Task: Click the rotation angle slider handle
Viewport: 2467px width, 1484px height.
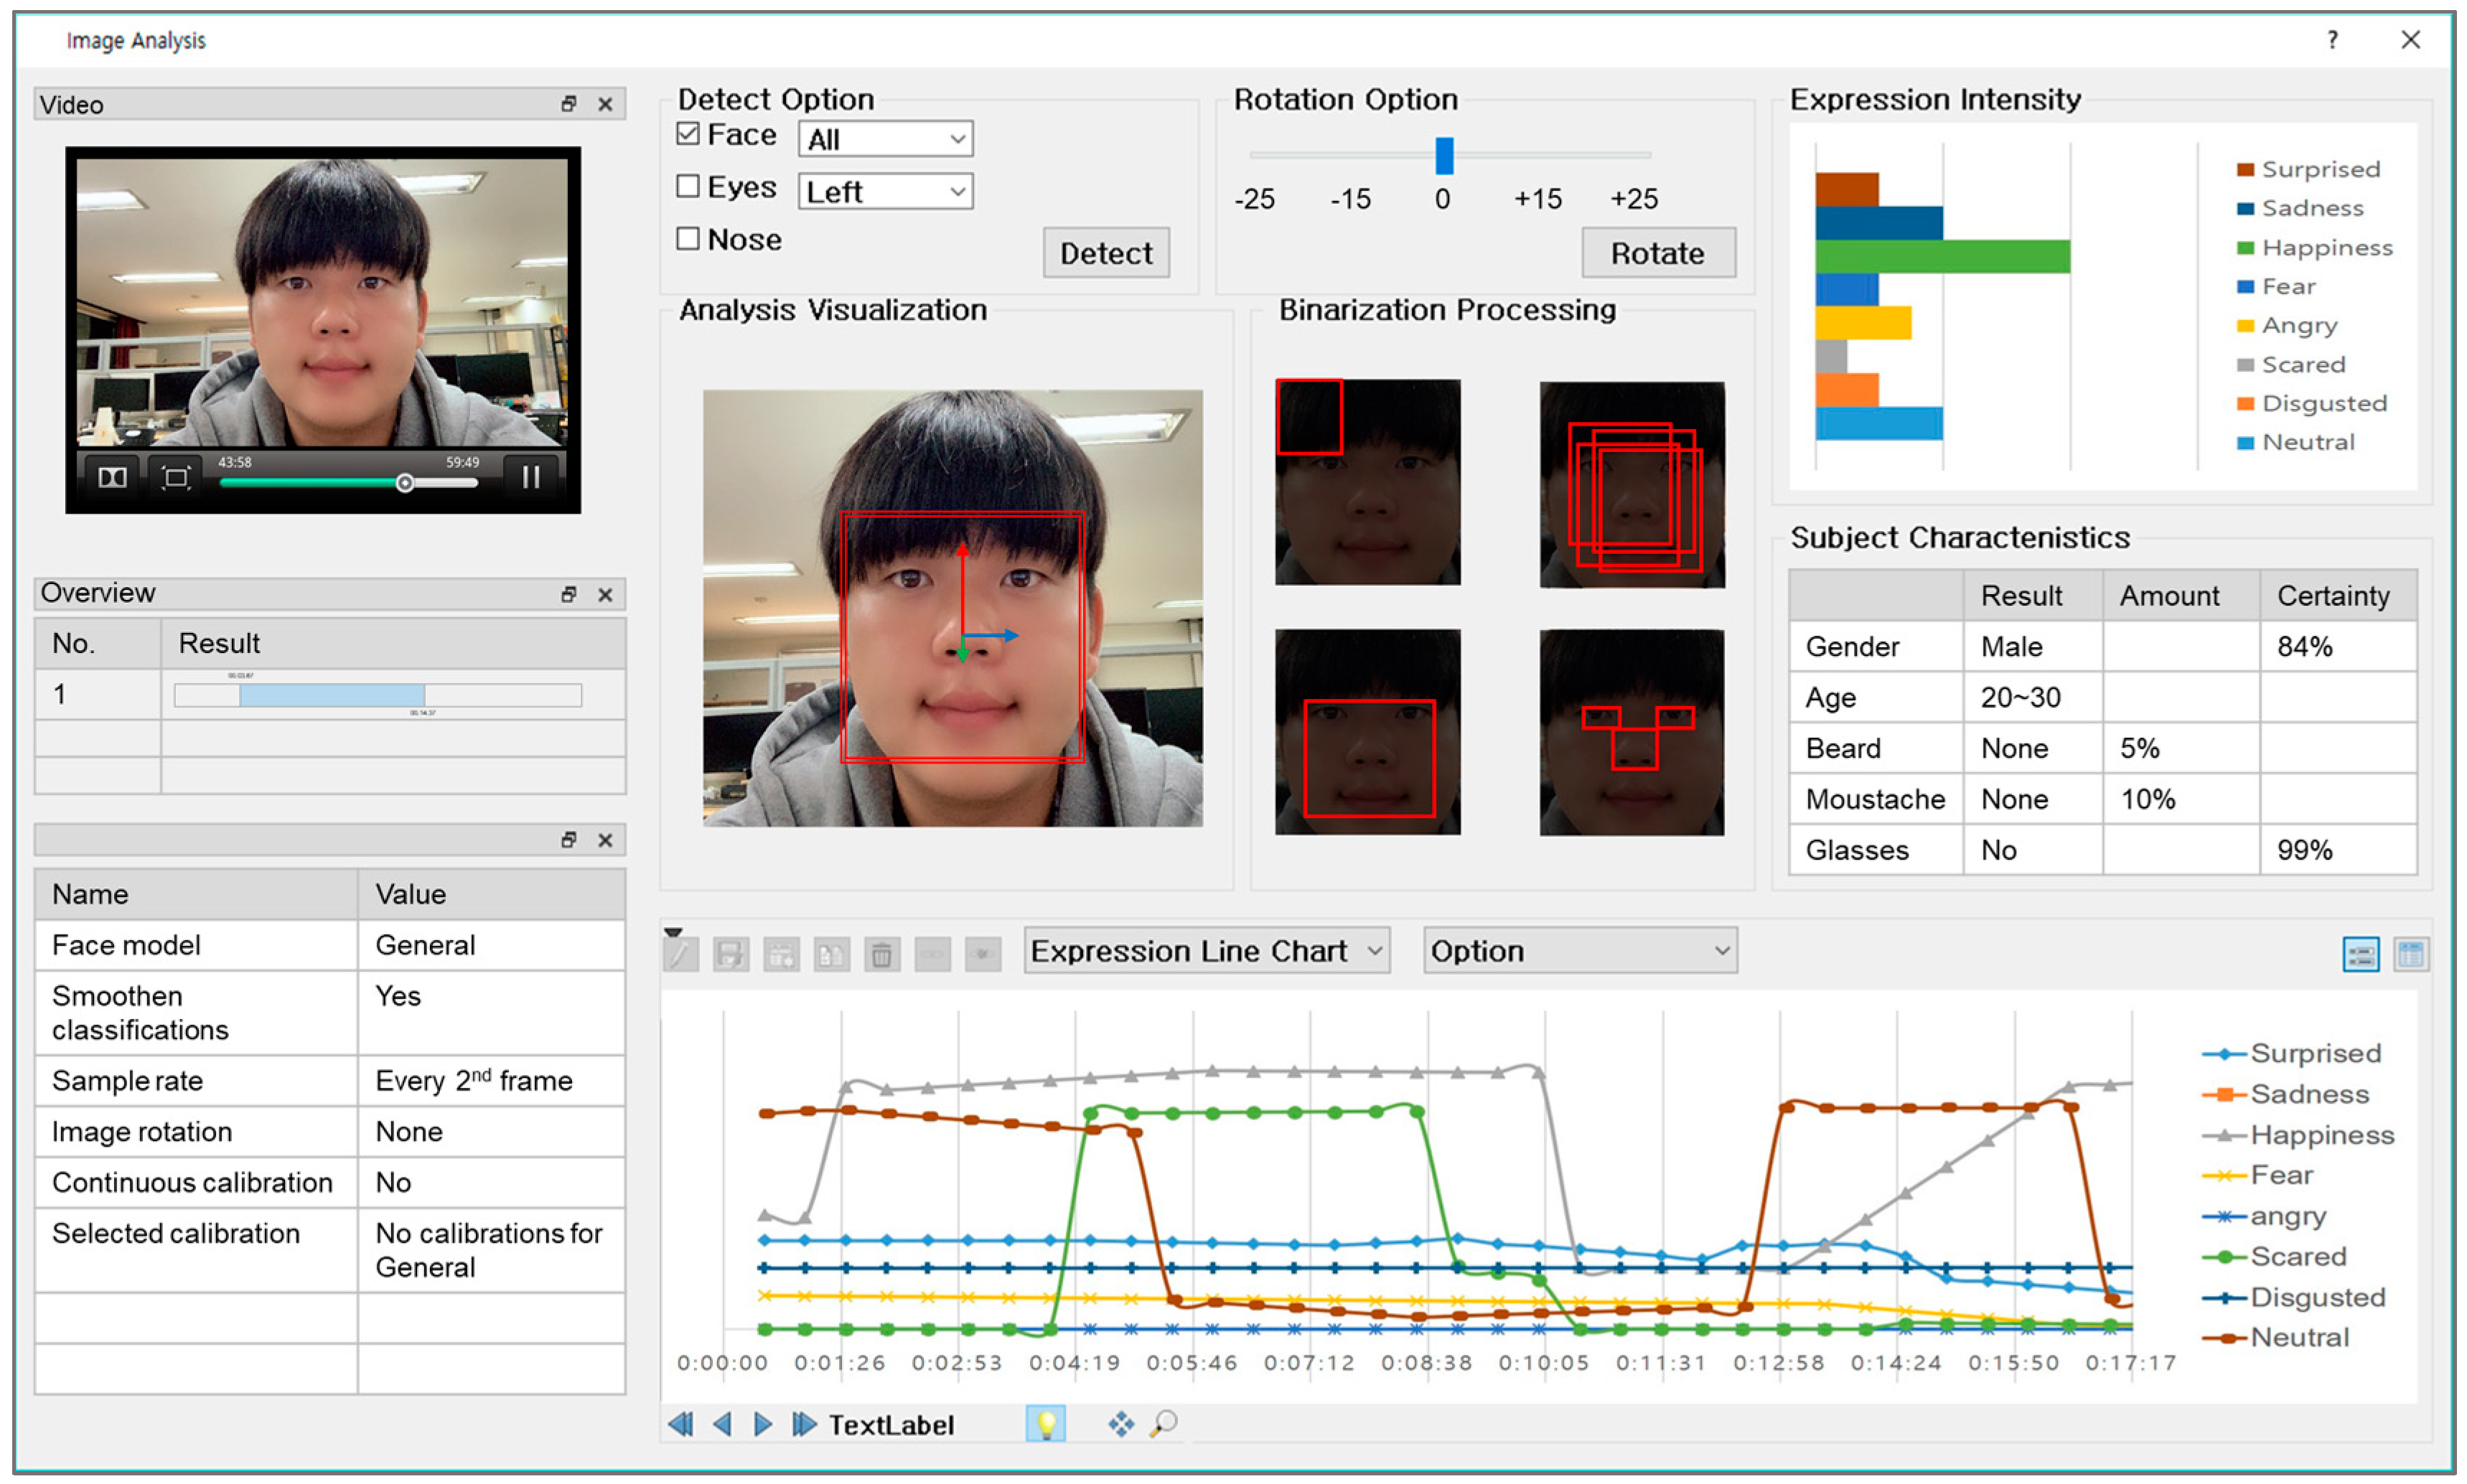Action: [1444, 155]
